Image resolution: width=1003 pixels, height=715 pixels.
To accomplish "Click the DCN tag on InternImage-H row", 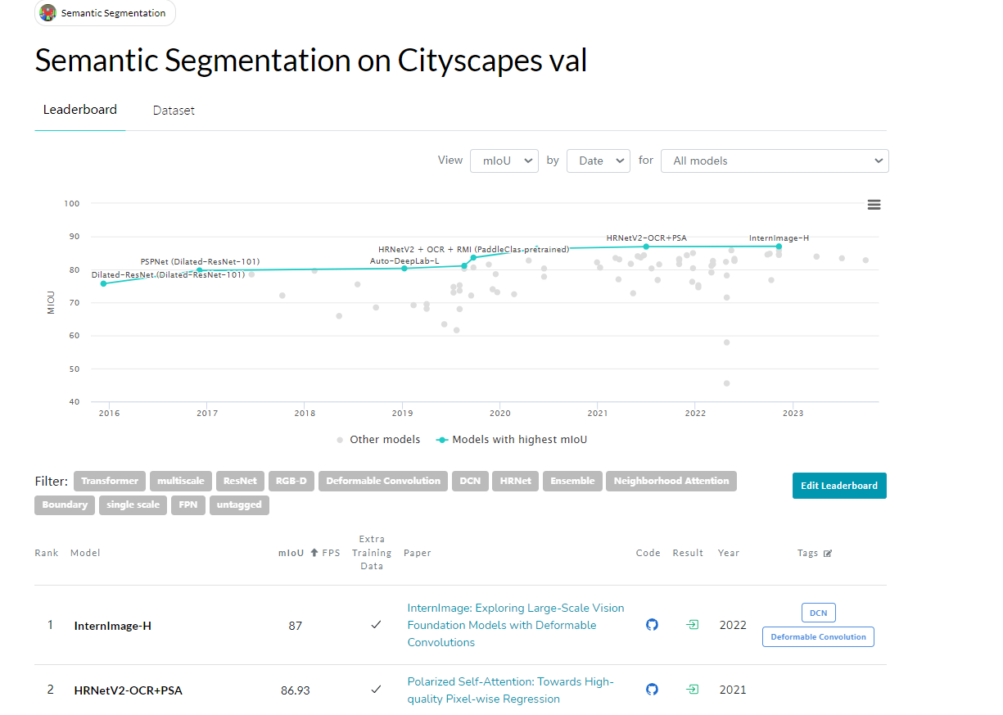I will tap(818, 613).
